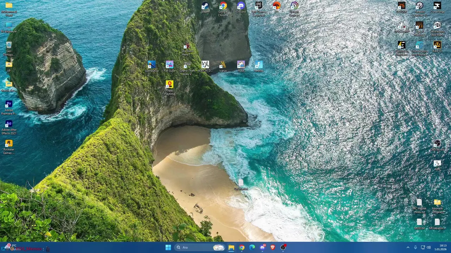Viewport: 451px width, 253px height.
Task: Select the EA app desktop shortcut
Action: pos(277,8)
